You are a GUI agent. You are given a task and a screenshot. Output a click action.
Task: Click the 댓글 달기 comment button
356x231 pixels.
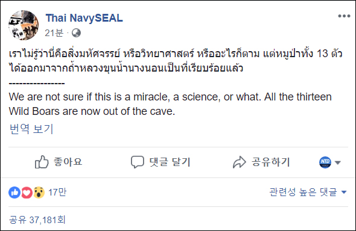[x=170, y=162]
